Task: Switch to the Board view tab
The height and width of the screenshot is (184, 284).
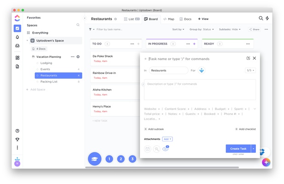Action: (x=151, y=19)
